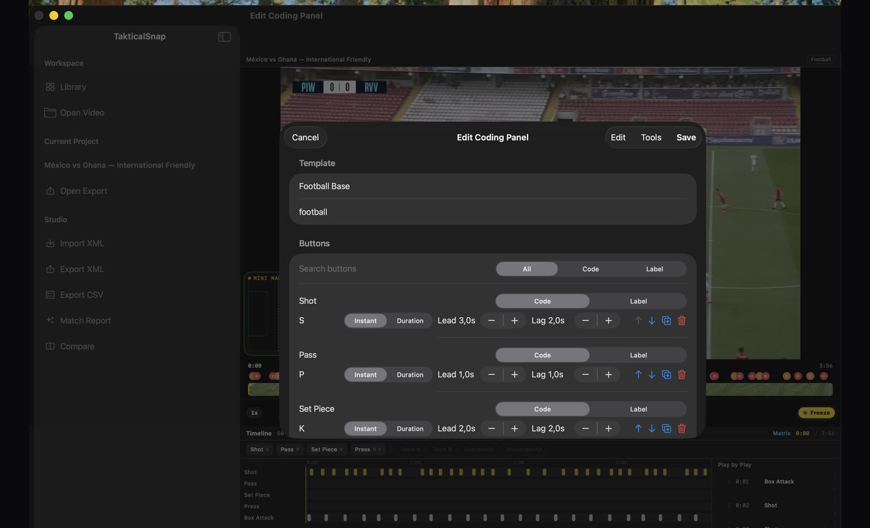Duplicate the Pass button
Image resolution: width=870 pixels, height=528 pixels.
pyautogui.click(x=666, y=374)
